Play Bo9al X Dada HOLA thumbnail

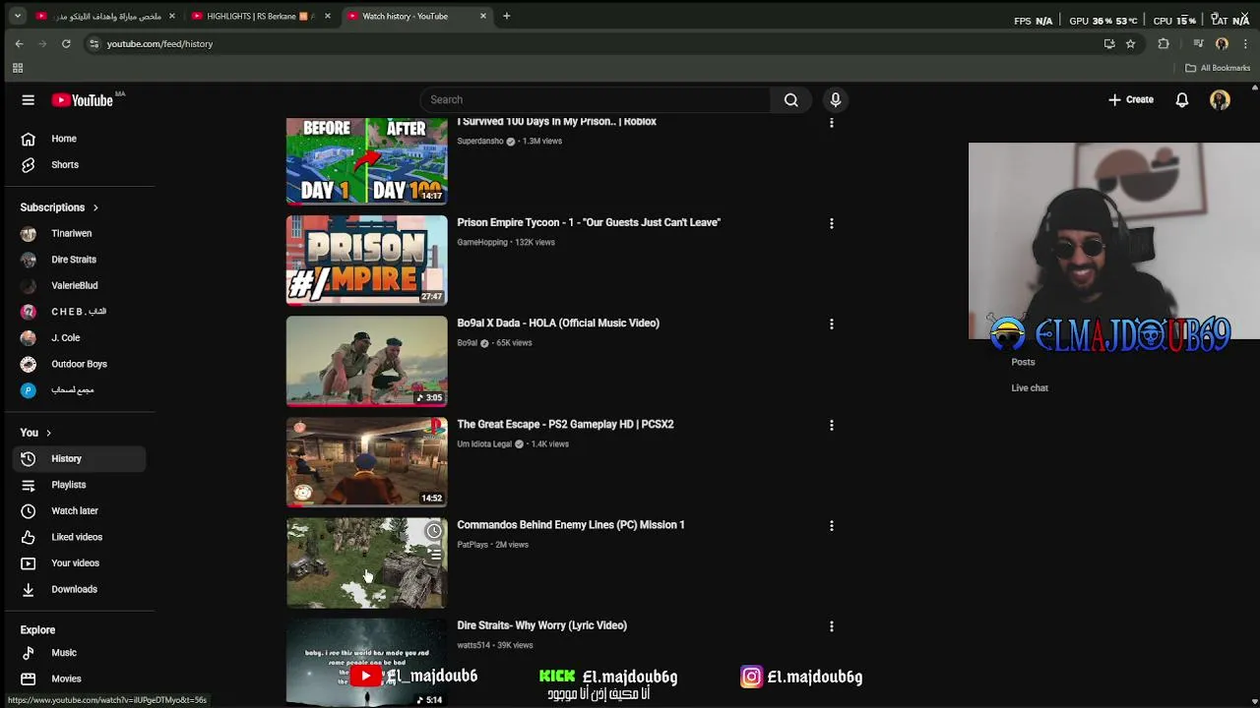click(366, 361)
